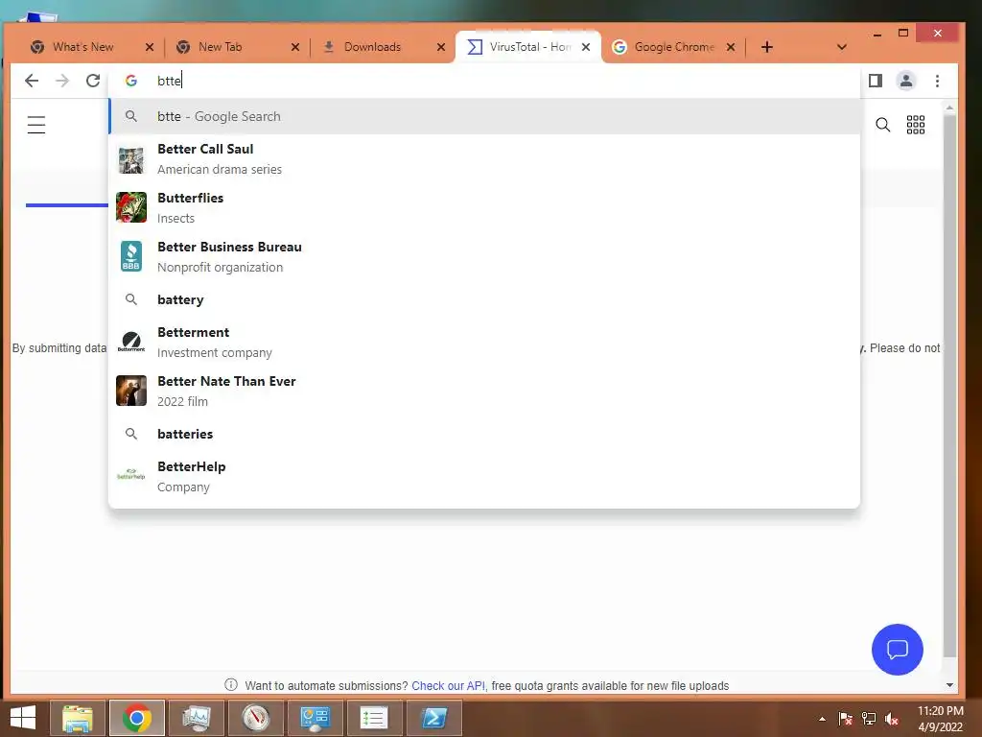Select 'btte - Google Search' suggestion
The width and height of the screenshot is (982, 737).
coord(484,116)
